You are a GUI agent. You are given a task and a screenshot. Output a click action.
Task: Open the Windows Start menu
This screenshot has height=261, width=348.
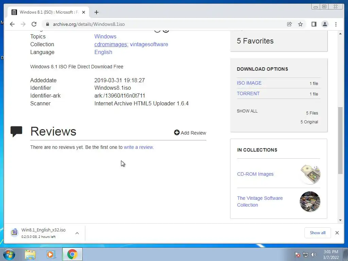tap(9, 254)
